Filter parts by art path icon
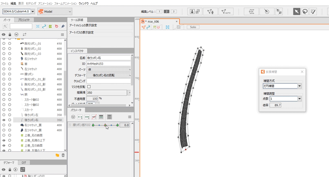The width and height of the screenshot is (329, 177). coord(44,26)
